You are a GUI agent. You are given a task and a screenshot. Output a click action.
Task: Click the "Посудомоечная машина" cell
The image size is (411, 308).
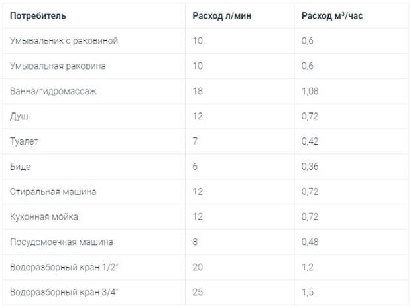coord(62,242)
